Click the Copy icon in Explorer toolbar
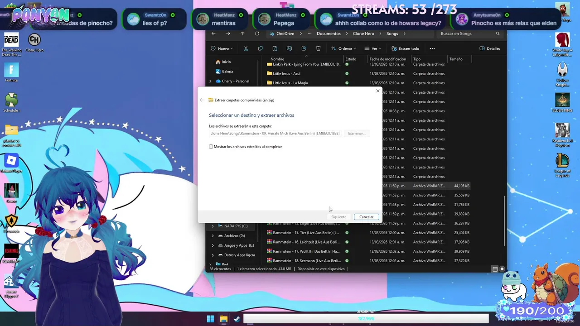Screen dimensions: 580x326 point(260,48)
